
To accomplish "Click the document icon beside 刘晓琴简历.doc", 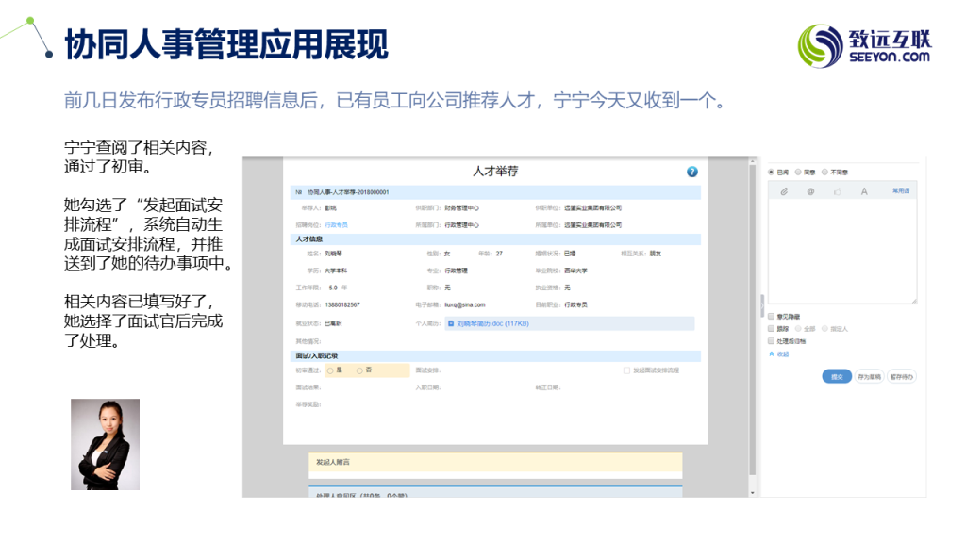I will click(x=451, y=323).
